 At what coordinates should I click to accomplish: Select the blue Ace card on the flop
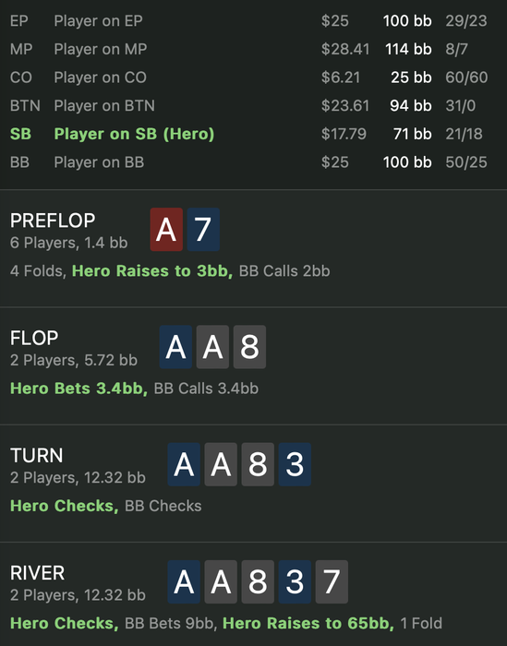point(175,347)
